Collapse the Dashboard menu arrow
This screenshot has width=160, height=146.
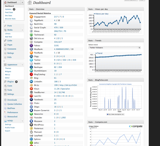[x=22, y=2]
